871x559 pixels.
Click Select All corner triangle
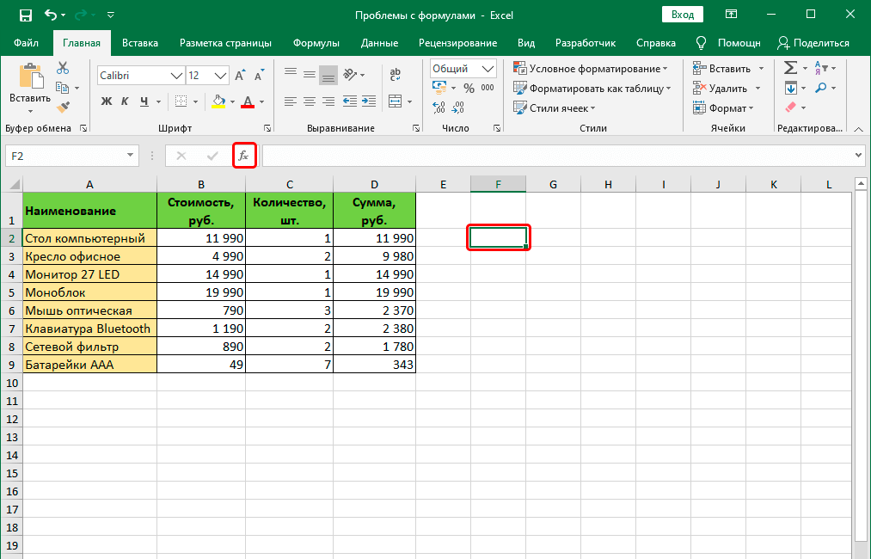tap(15, 185)
